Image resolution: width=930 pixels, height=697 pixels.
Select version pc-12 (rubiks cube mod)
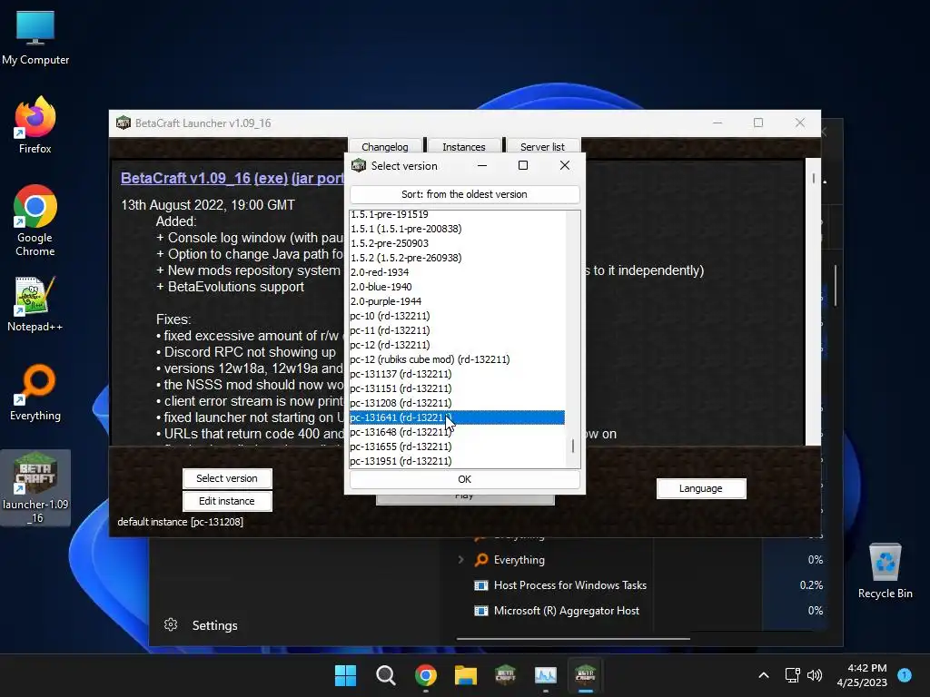(457, 359)
